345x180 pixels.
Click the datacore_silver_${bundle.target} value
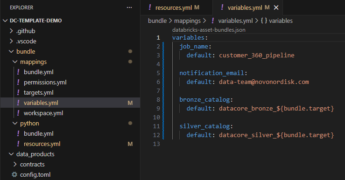coord(276,135)
